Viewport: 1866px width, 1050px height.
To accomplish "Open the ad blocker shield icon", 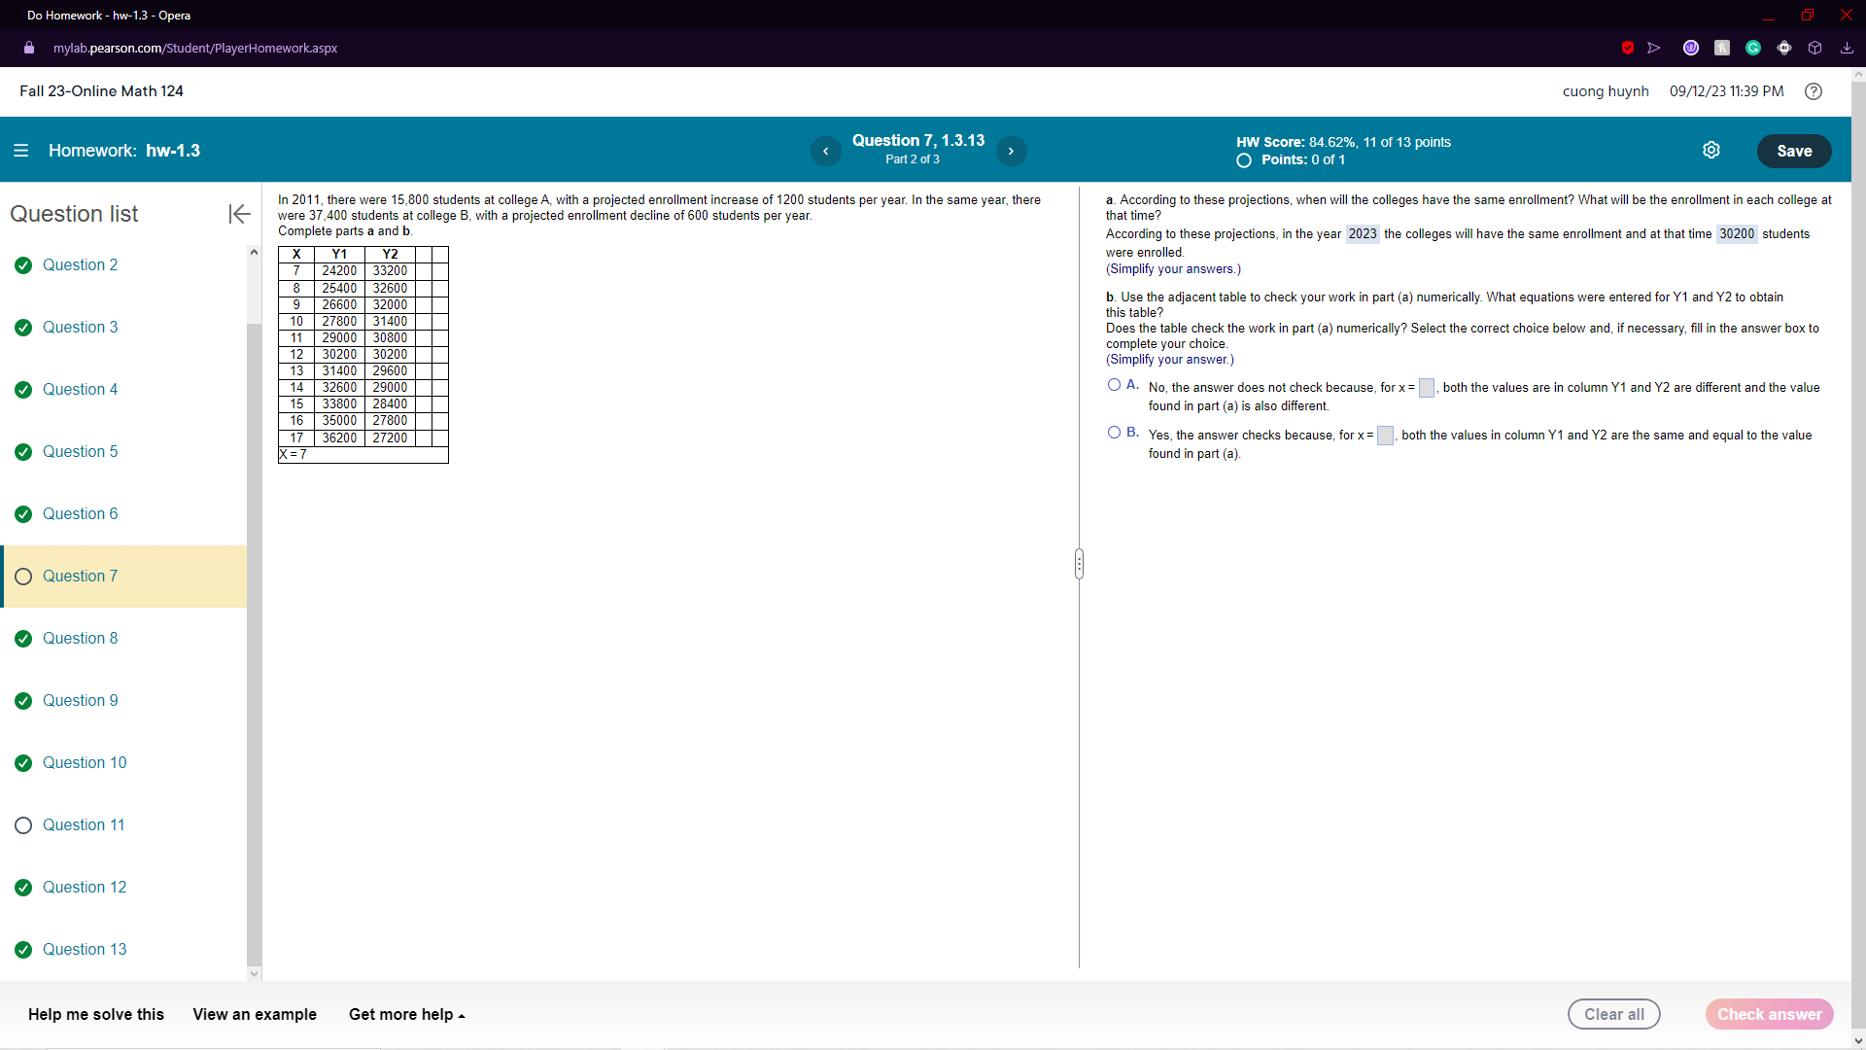I will (1628, 48).
